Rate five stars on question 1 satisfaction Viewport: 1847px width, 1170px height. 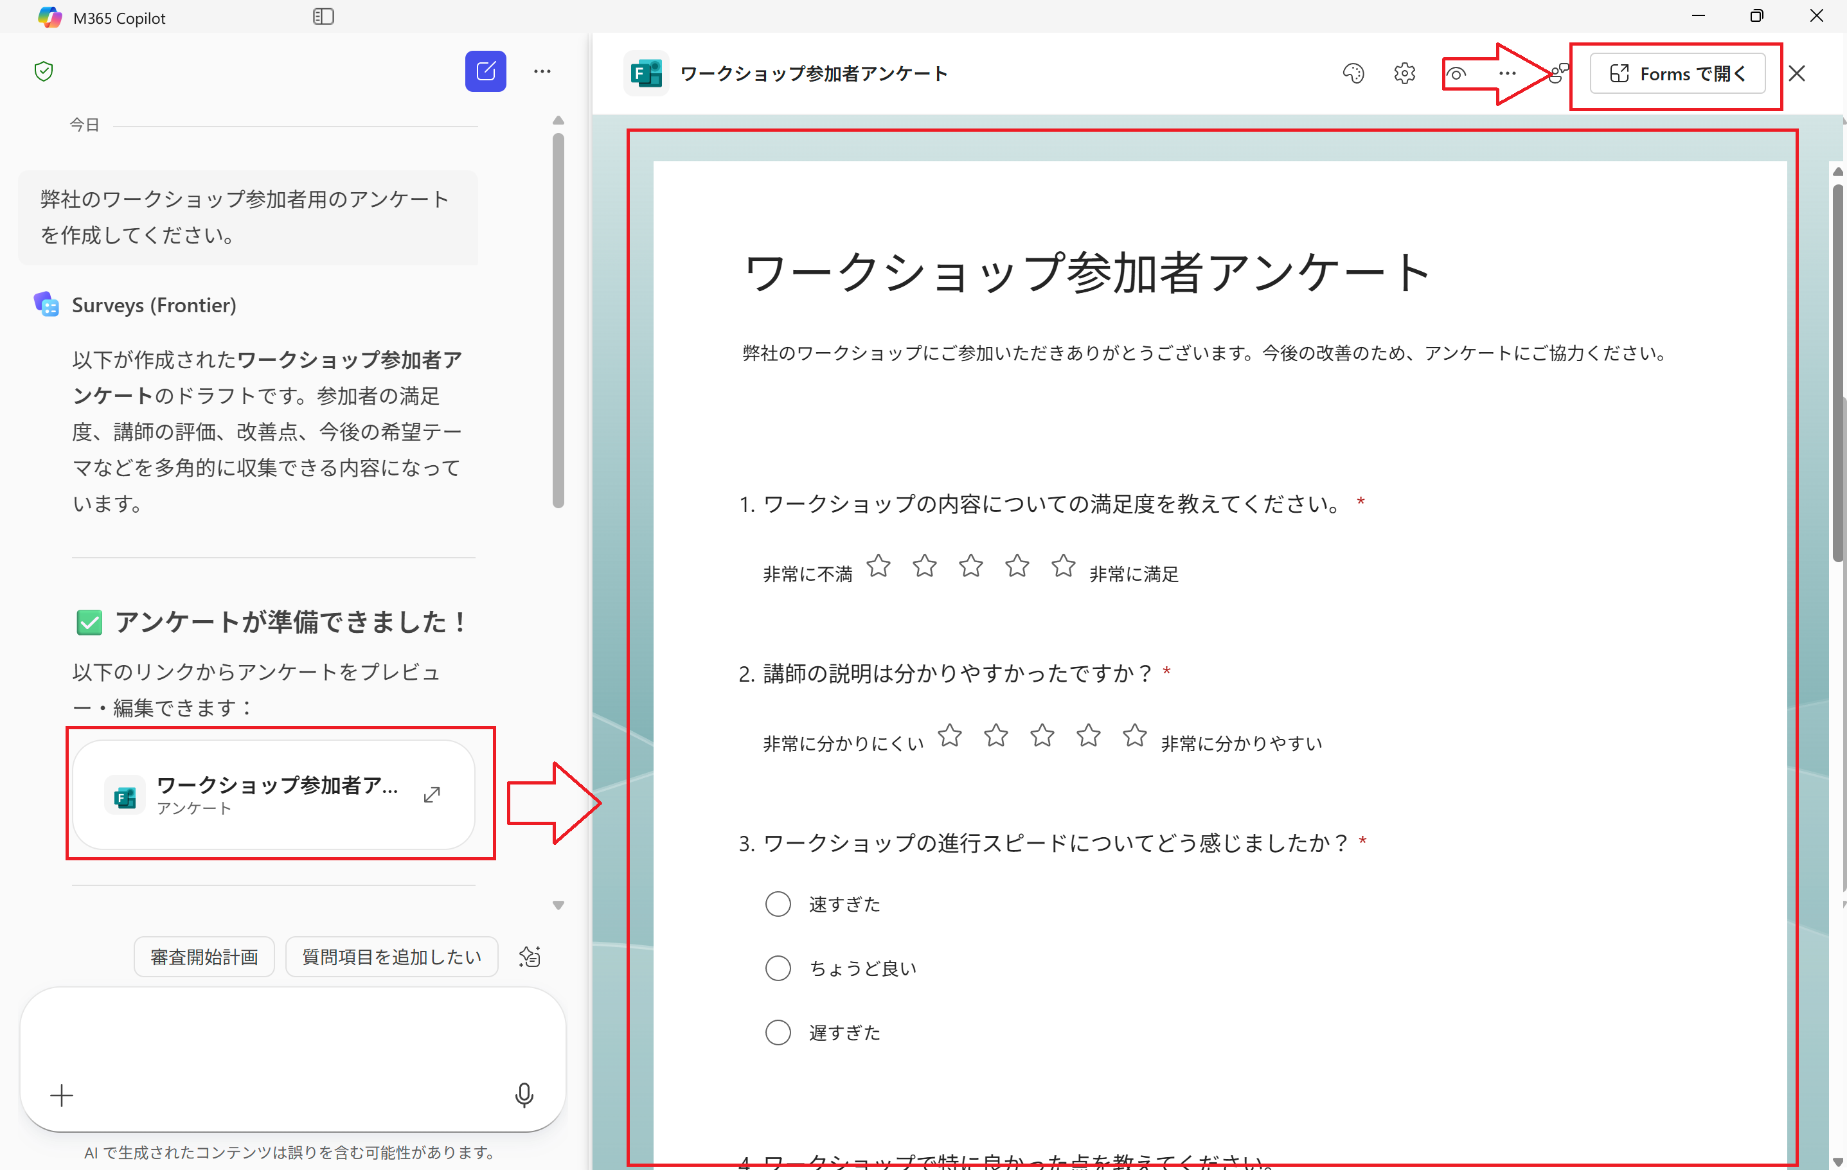pyautogui.click(x=1063, y=566)
